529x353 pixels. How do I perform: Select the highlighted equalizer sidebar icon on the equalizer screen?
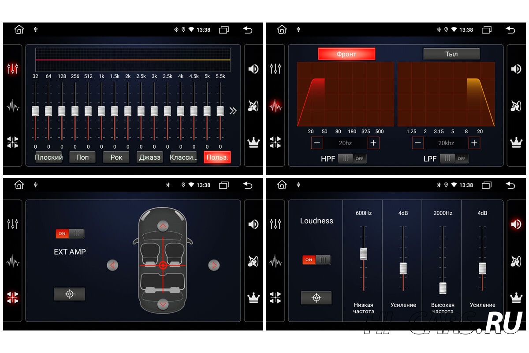click(x=13, y=69)
